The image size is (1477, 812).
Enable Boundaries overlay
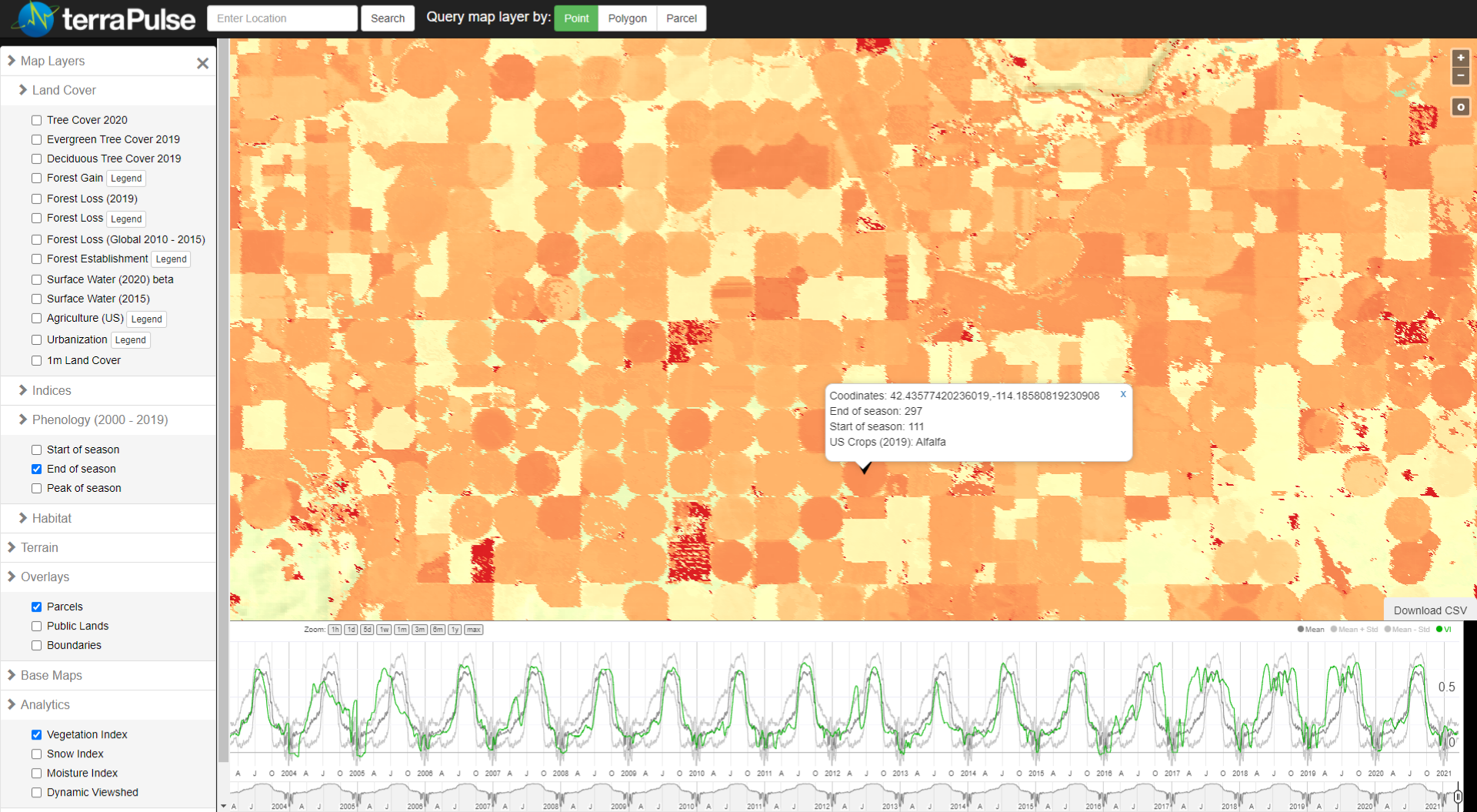click(x=36, y=645)
